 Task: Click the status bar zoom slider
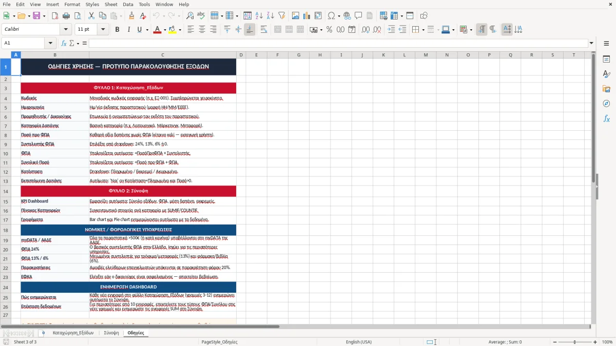pyautogui.click(x=575, y=342)
